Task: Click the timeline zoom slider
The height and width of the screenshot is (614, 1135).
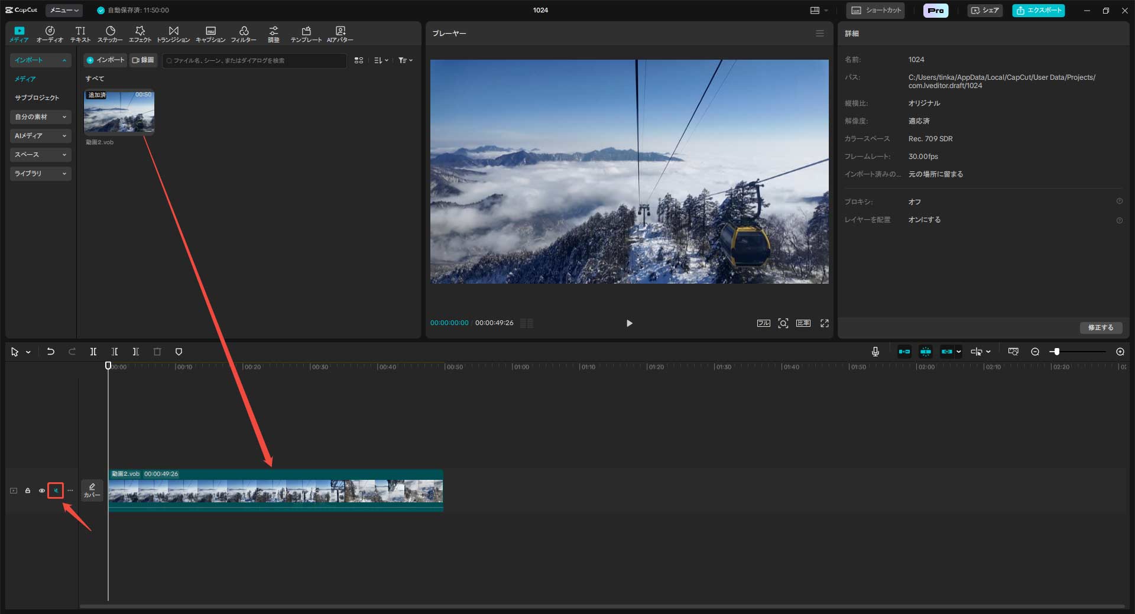Action: pos(1057,352)
